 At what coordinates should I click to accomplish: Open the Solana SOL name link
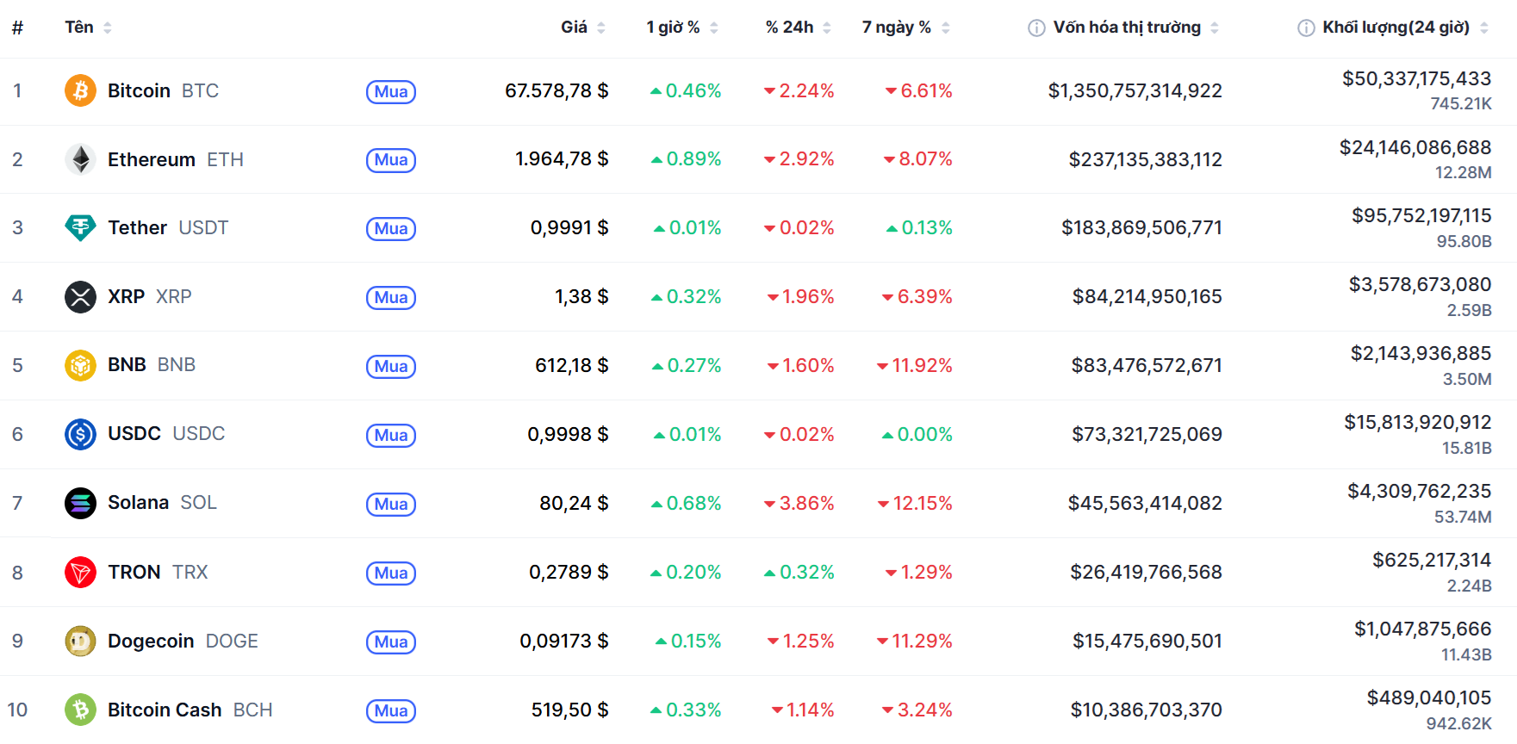(x=162, y=502)
